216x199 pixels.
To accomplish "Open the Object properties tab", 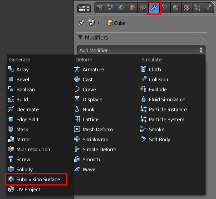I will pyautogui.click(x=132, y=8).
